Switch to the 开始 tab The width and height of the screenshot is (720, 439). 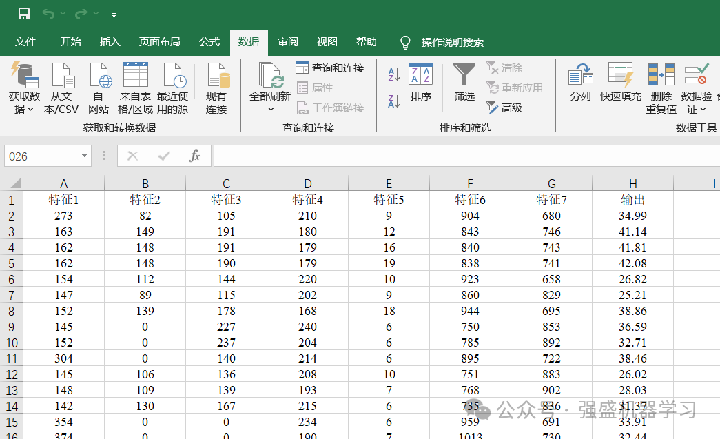[x=71, y=42]
